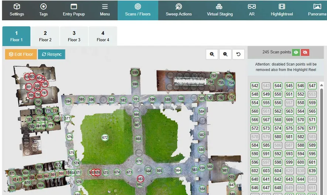Viewport: 327px width, 195px height.
Task: Open the Highlightreel film icon
Action: pos(282,7)
